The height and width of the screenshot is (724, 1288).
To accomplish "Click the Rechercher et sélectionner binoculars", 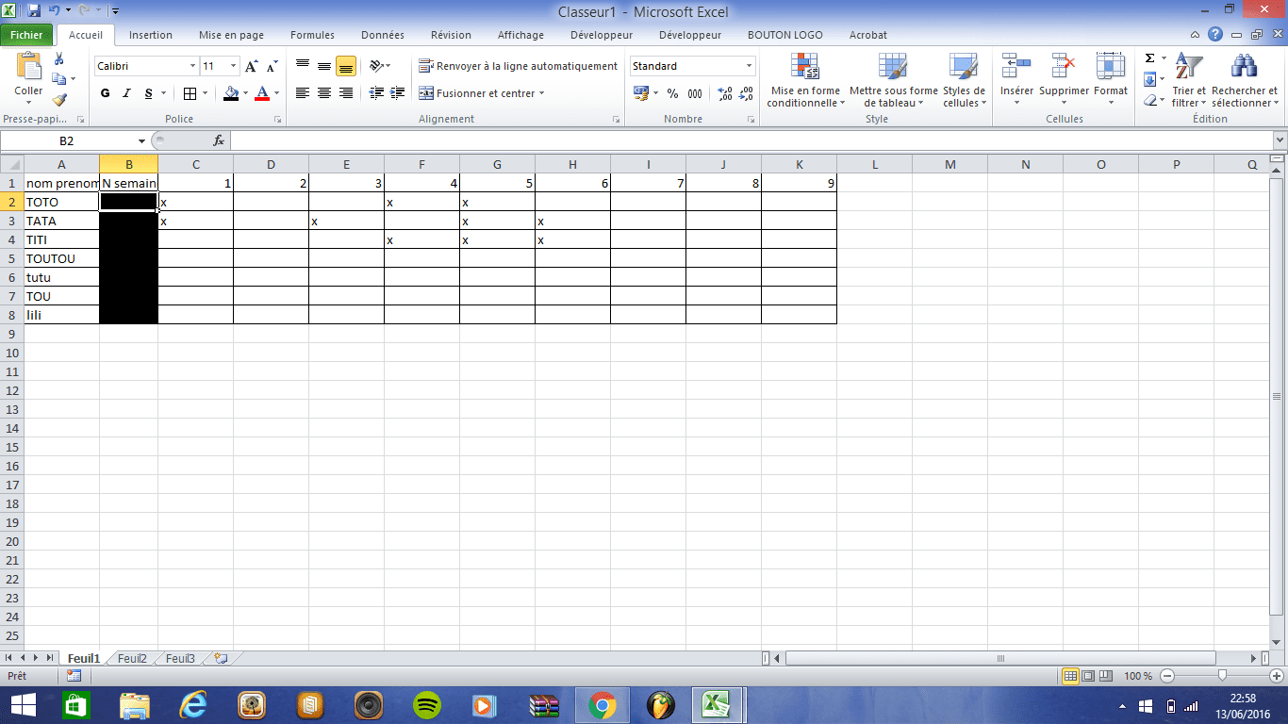I will [1244, 68].
